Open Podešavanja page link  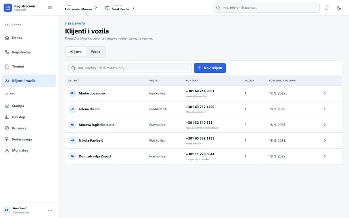coord(29,139)
